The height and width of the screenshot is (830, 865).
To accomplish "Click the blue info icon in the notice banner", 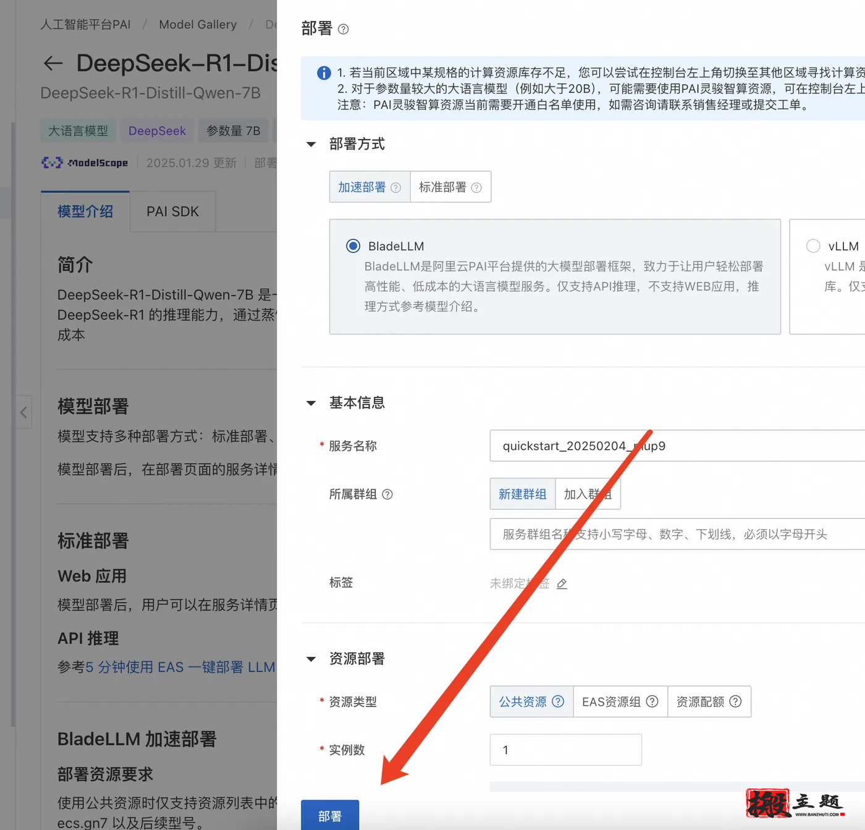I will (324, 73).
